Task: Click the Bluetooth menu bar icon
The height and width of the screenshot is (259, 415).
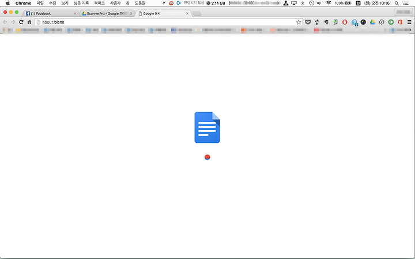Action: [x=303, y=3]
